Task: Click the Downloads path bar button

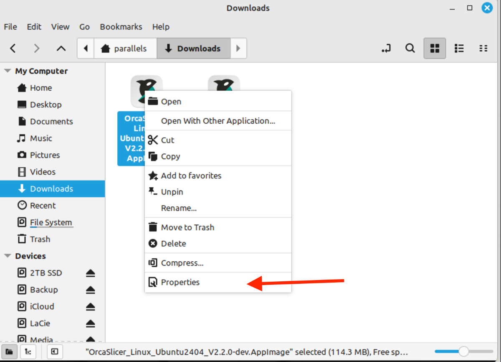Action: [x=194, y=48]
